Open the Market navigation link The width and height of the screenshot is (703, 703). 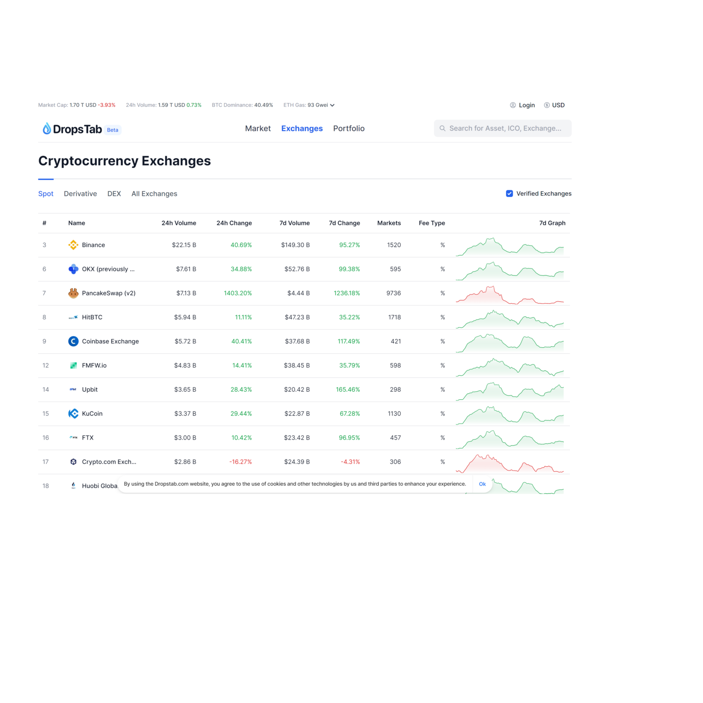click(258, 128)
